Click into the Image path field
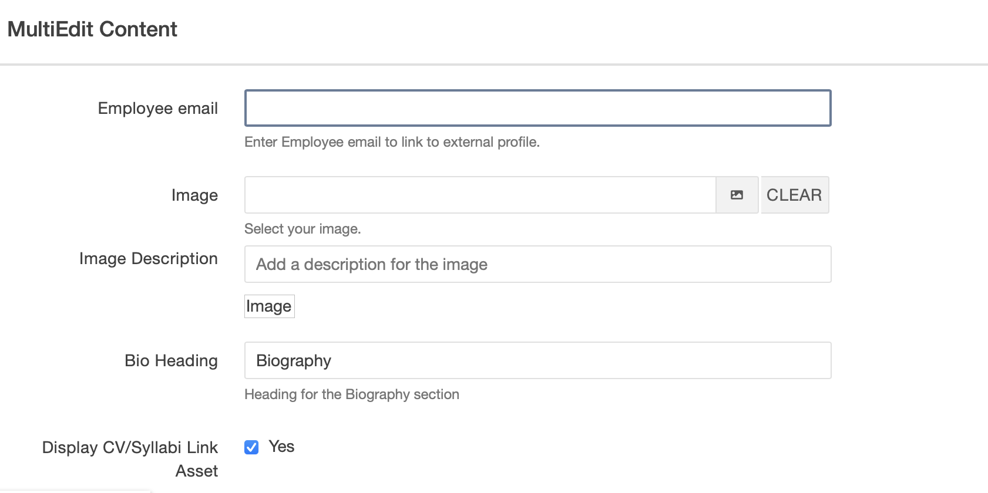This screenshot has width=988, height=493. coord(479,195)
